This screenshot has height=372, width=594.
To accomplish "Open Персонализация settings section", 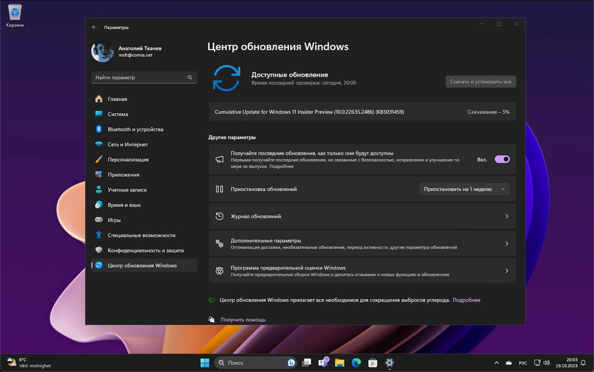I will pyautogui.click(x=144, y=159).
